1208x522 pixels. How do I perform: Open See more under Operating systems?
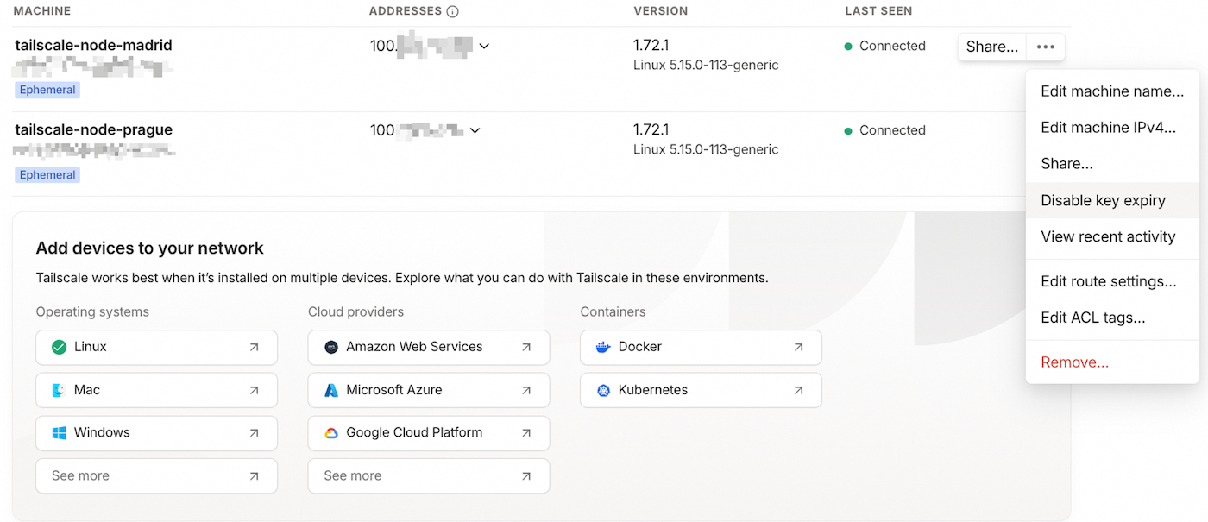(156, 475)
